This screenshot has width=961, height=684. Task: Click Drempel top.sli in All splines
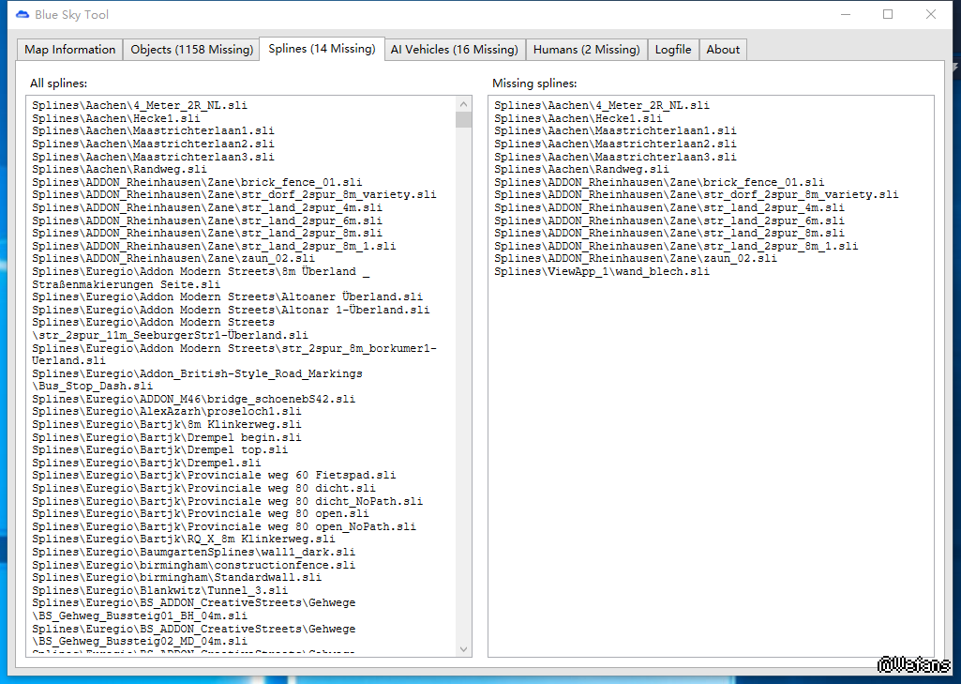pyautogui.click(x=160, y=449)
